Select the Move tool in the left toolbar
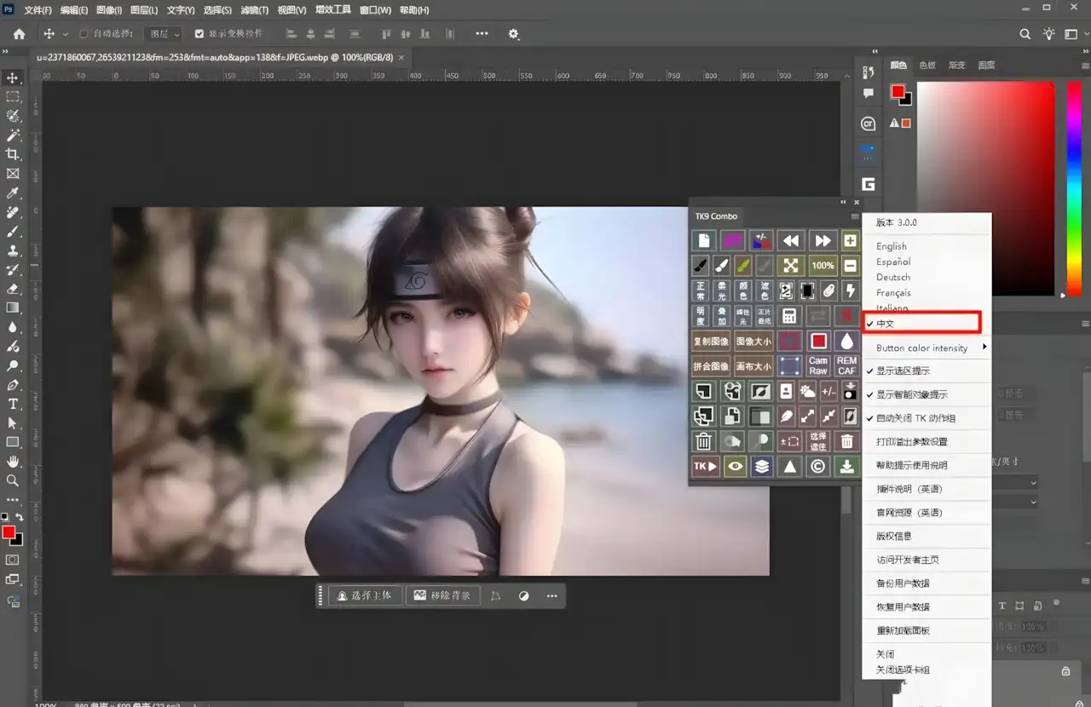The width and height of the screenshot is (1091, 707). (x=13, y=78)
